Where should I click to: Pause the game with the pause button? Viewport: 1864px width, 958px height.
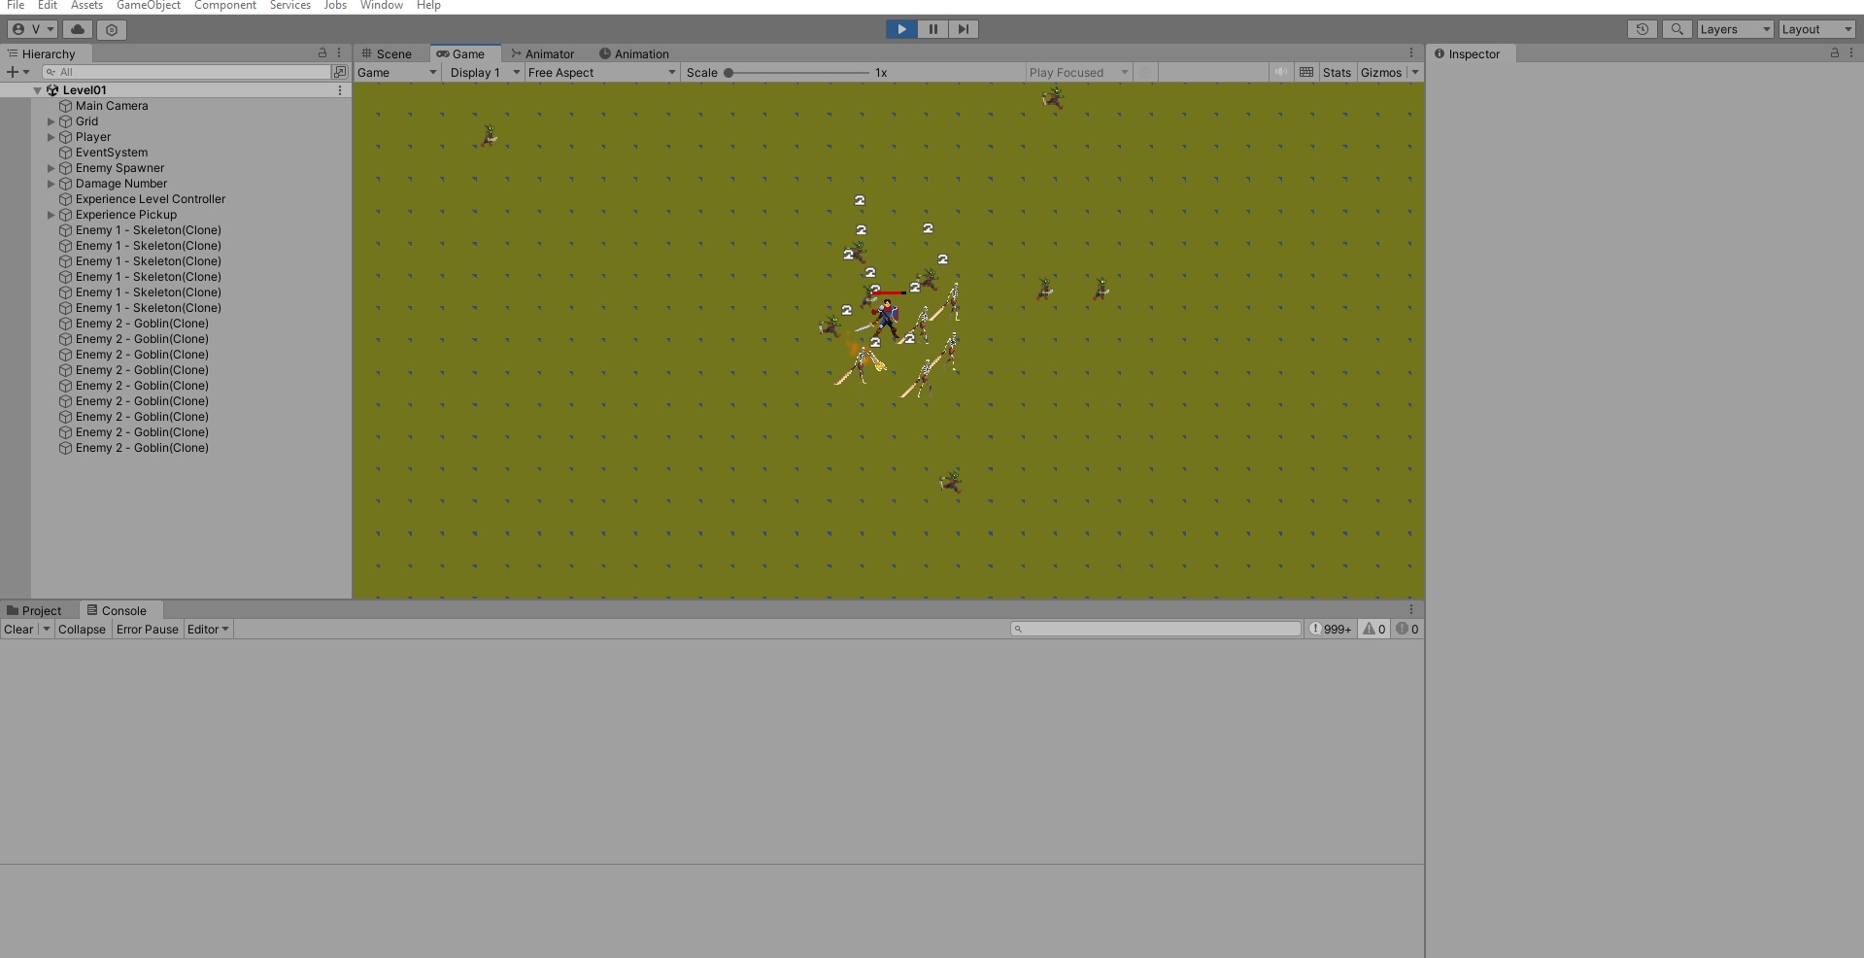point(932,29)
